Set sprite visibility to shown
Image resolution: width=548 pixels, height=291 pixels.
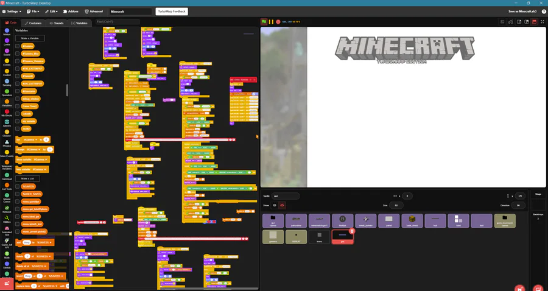pos(275,205)
